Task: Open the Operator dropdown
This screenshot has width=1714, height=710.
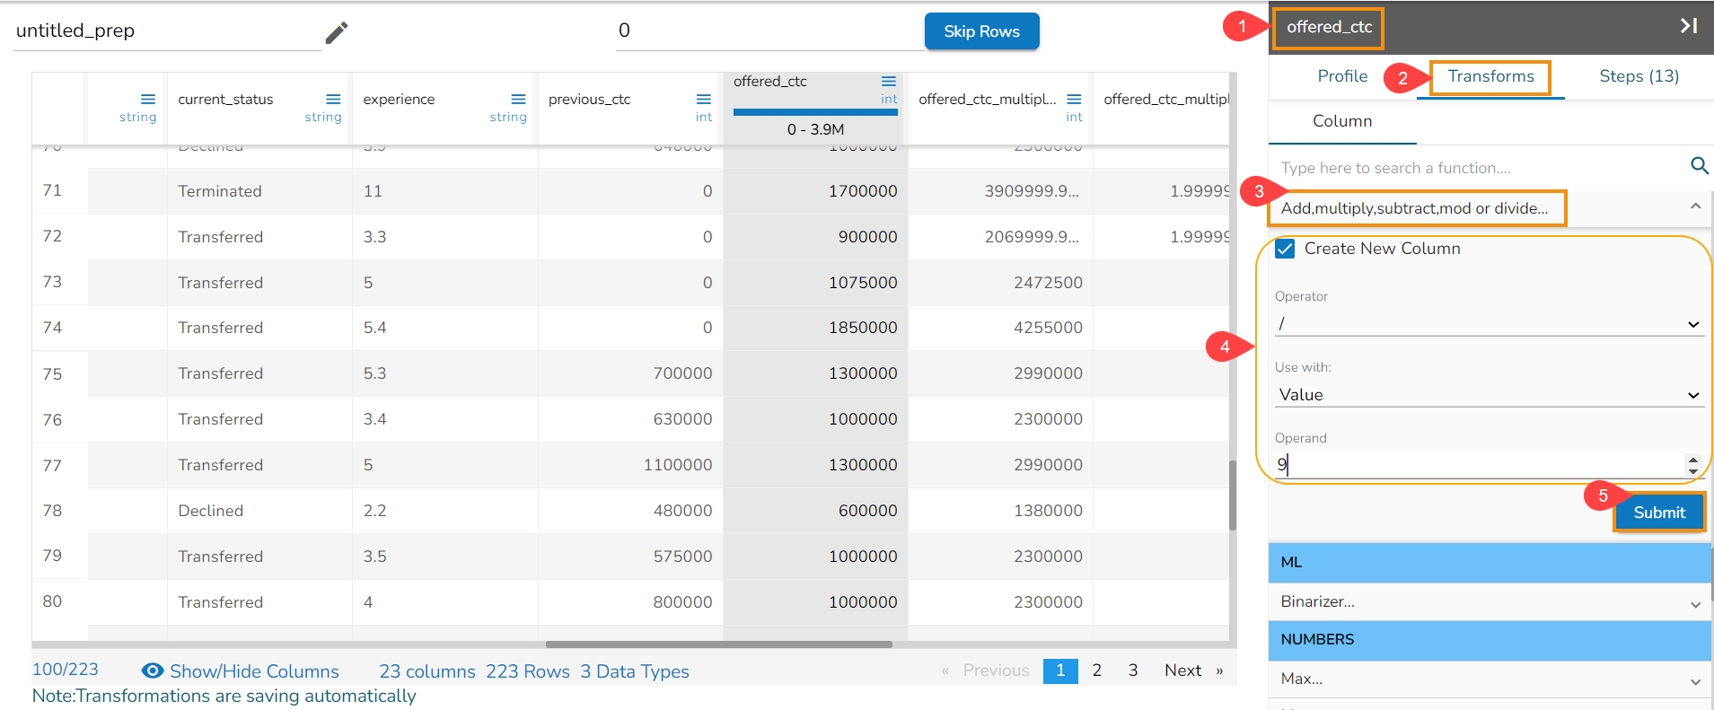Action: (x=1488, y=324)
